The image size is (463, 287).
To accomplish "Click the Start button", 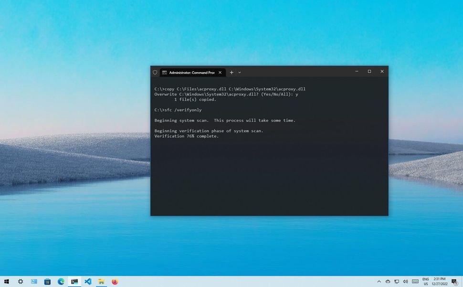I will (7, 281).
